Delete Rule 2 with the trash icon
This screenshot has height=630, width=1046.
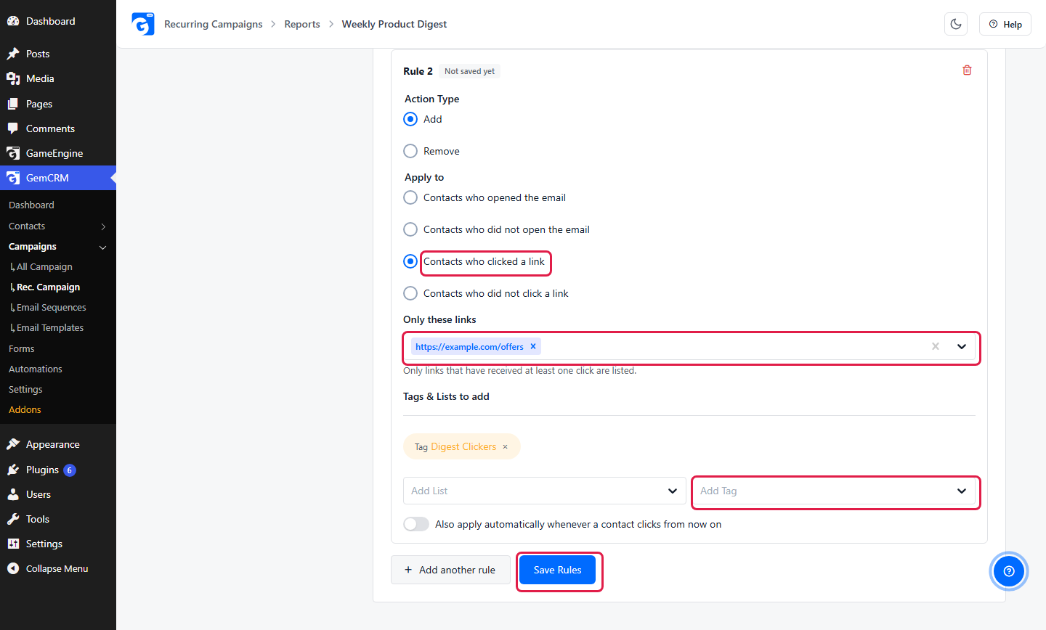point(967,70)
